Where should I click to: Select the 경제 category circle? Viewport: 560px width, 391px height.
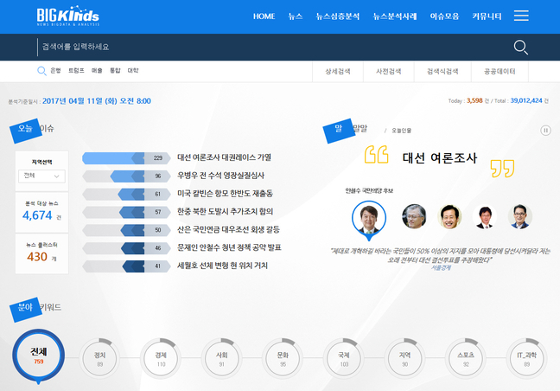point(161,358)
